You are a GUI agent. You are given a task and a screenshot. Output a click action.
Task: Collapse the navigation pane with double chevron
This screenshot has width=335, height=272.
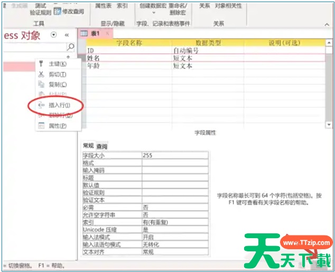(67, 35)
